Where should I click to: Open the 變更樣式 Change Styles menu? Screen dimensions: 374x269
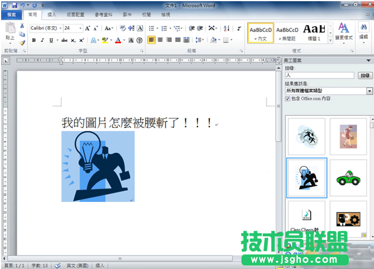tap(344, 33)
